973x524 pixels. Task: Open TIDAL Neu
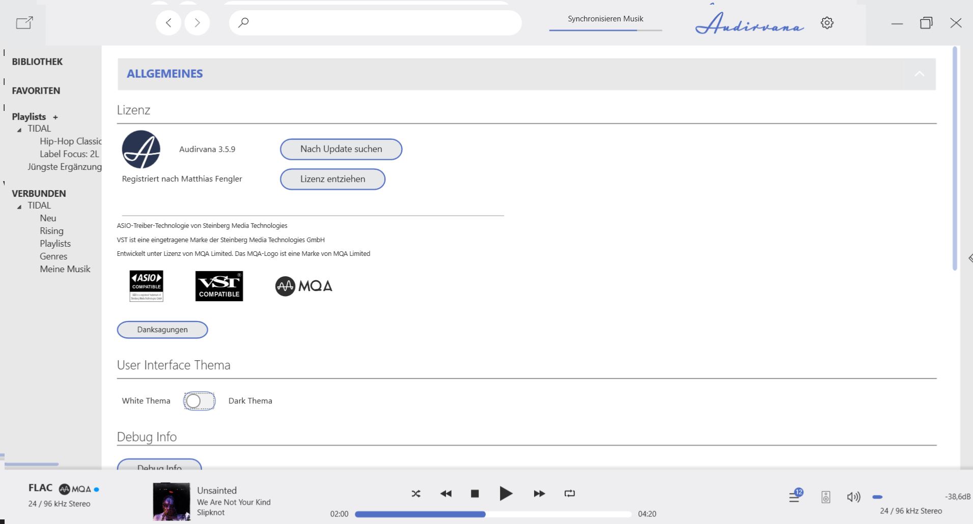click(48, 218)
